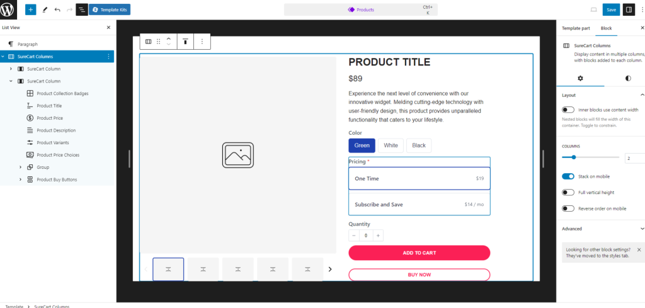This screenshot has width=645, height=308.
Task: Close the settings sidebar
Action: pyautogui.click(x=642, y=28)
